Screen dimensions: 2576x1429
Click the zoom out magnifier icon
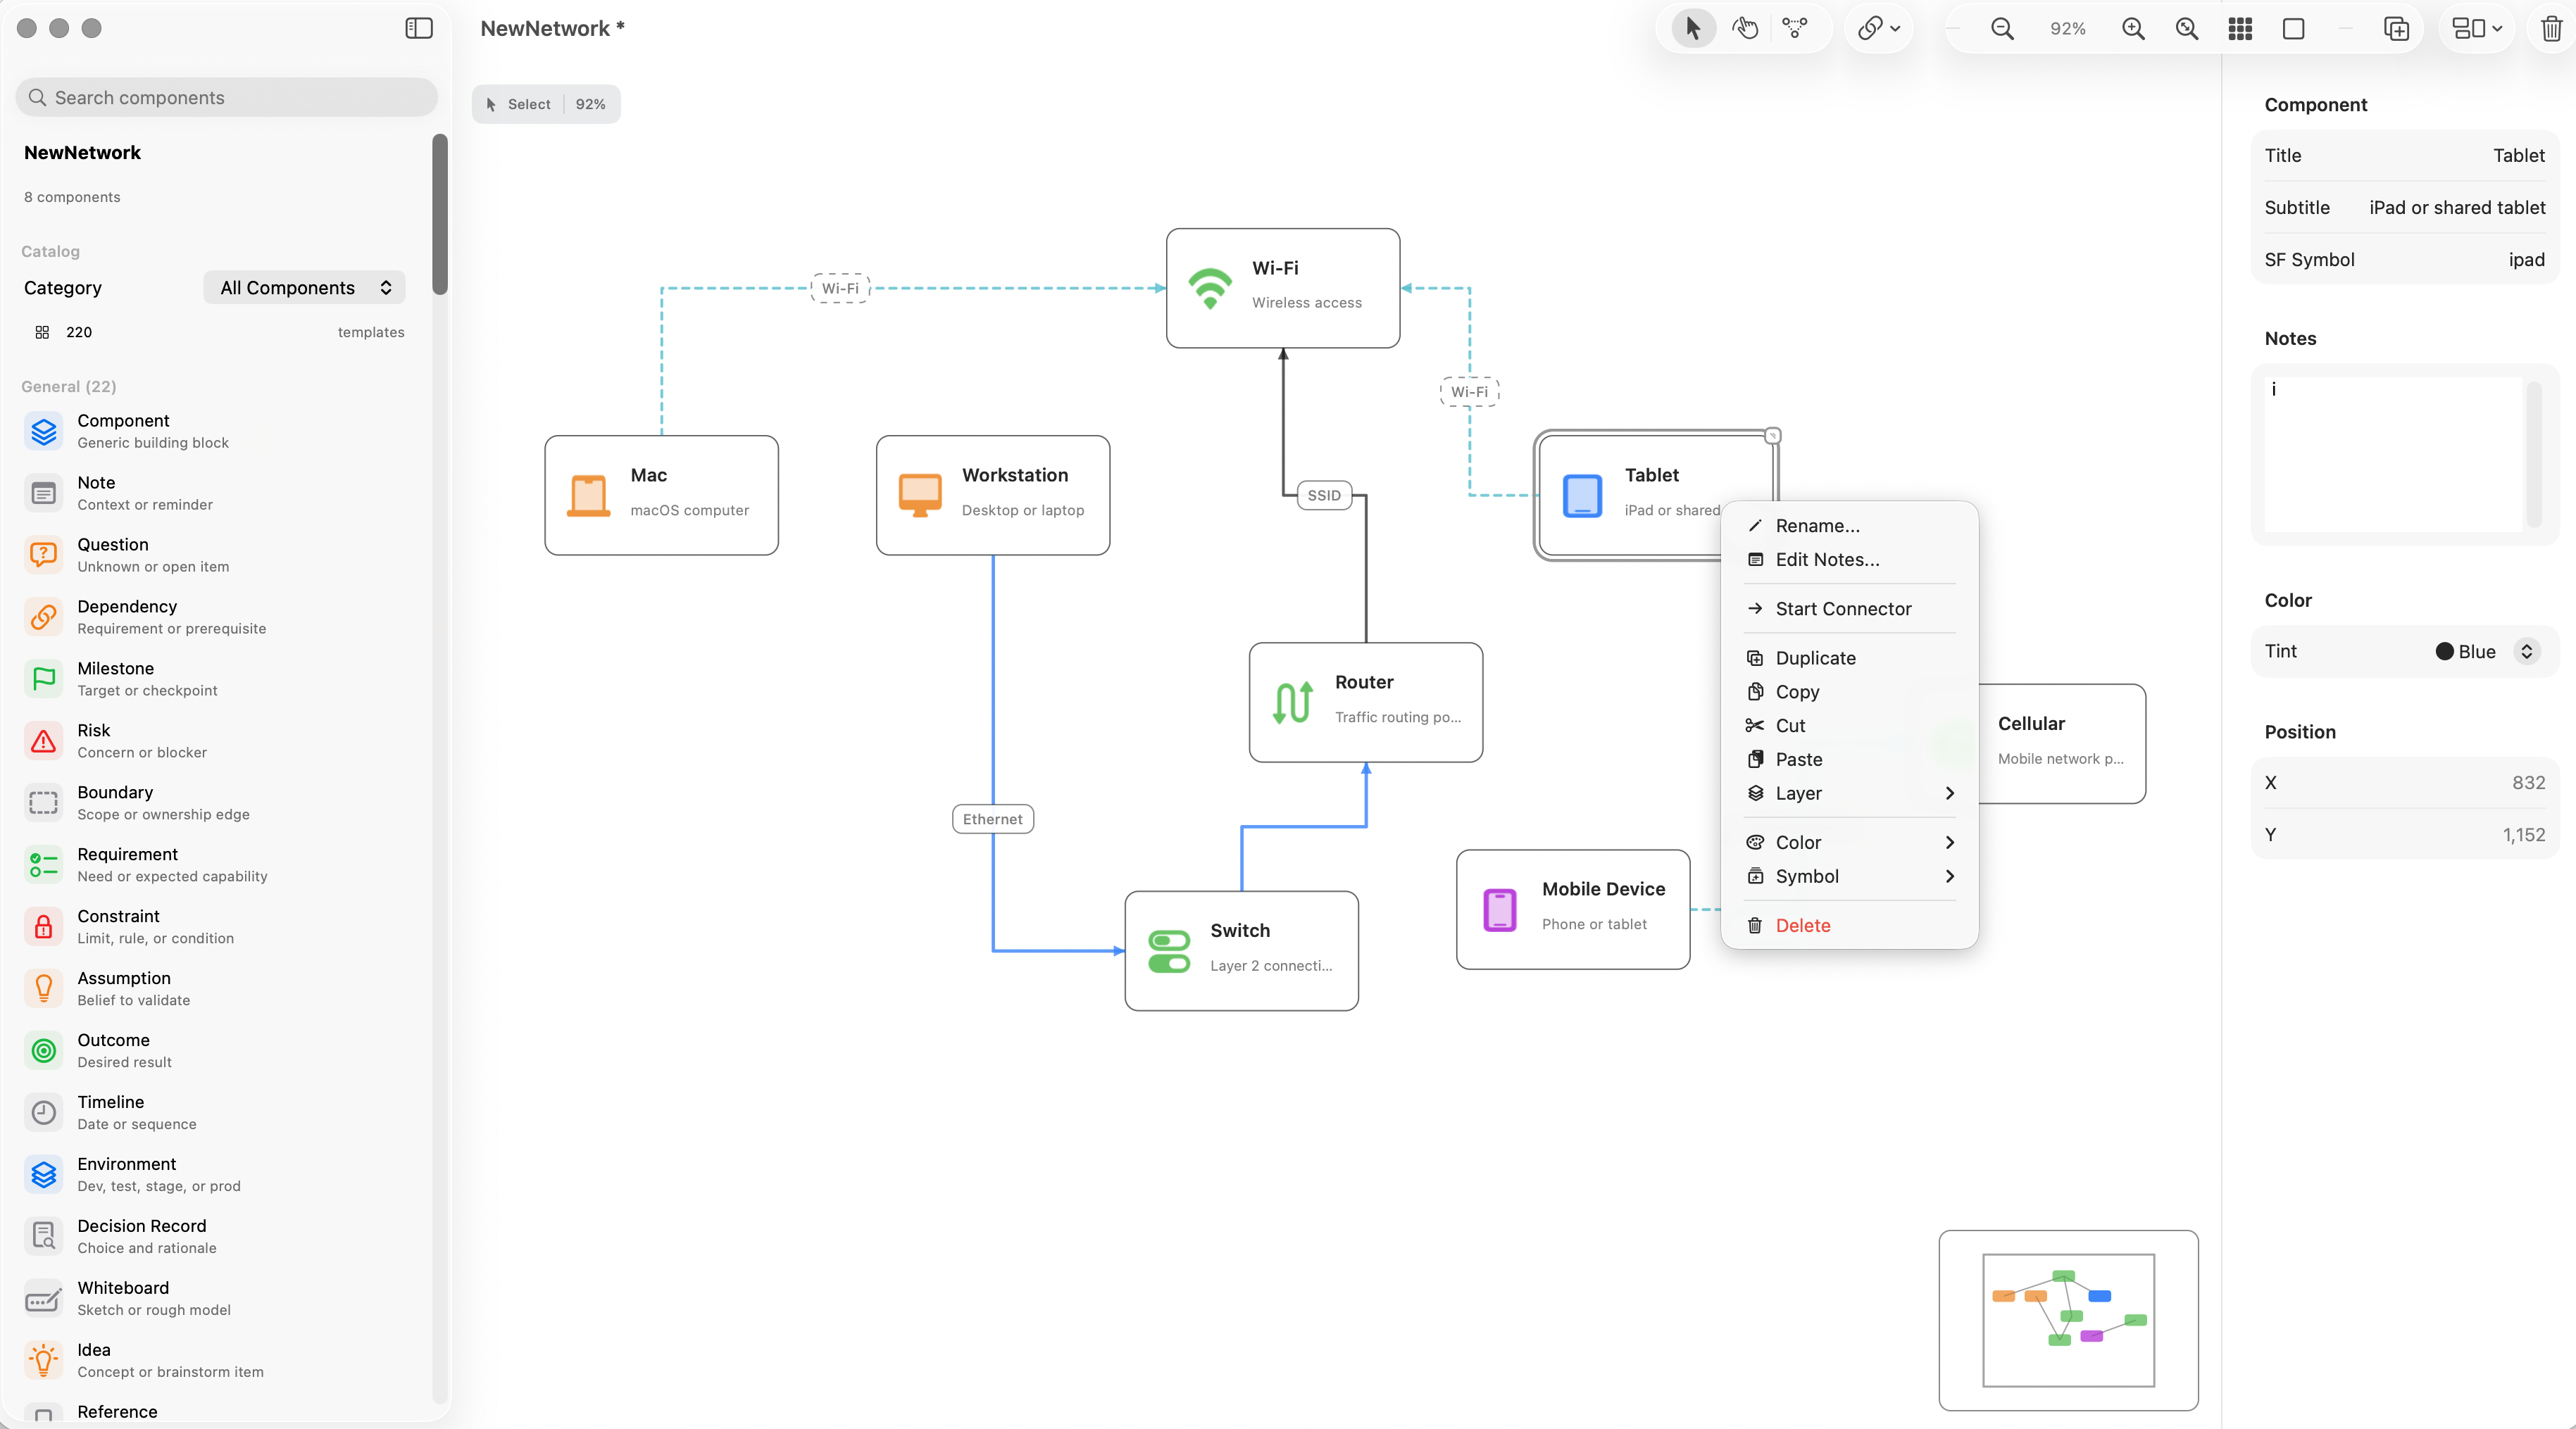2001,29
